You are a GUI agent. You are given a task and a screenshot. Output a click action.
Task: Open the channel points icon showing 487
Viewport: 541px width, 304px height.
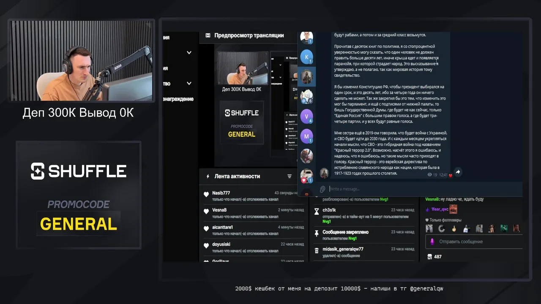(430, 256)
